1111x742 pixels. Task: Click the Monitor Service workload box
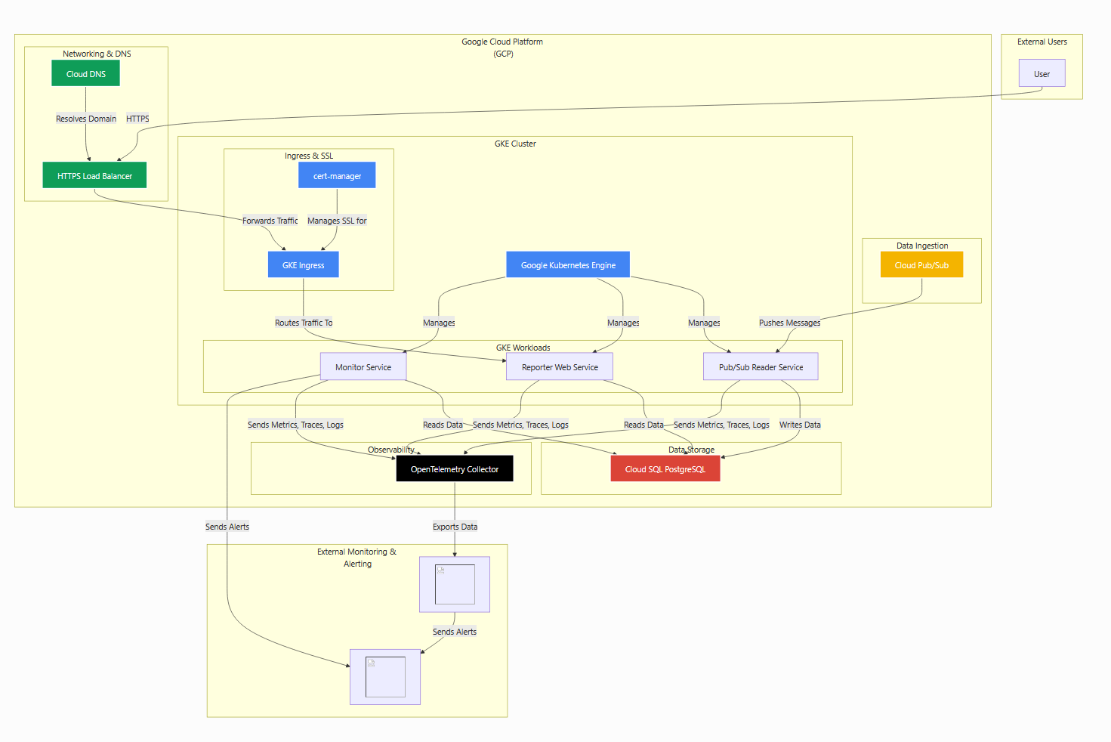[363, 366]
